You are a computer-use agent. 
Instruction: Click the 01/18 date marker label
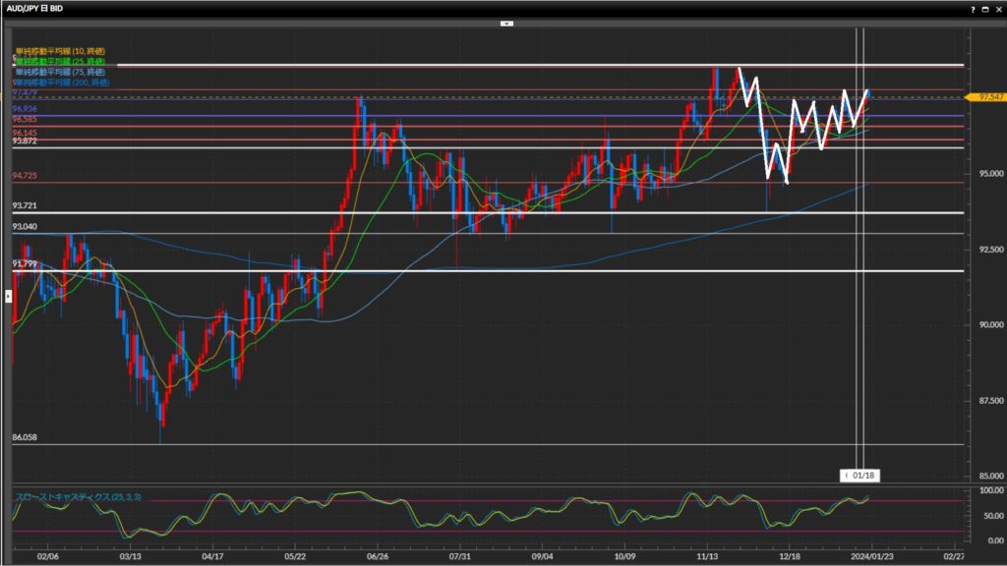[862, 476]
